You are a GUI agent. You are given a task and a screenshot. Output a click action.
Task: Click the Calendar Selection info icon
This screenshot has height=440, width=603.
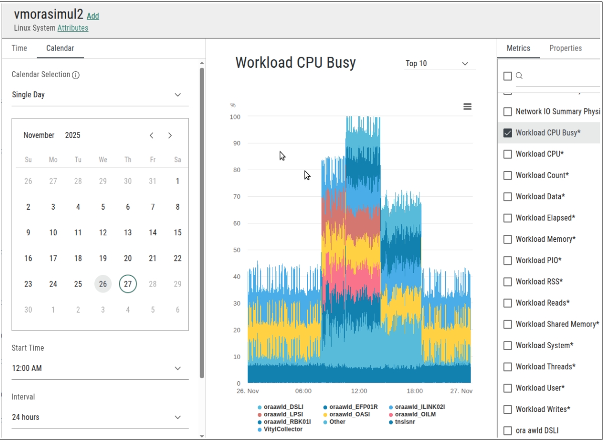[x=76, y=75]
